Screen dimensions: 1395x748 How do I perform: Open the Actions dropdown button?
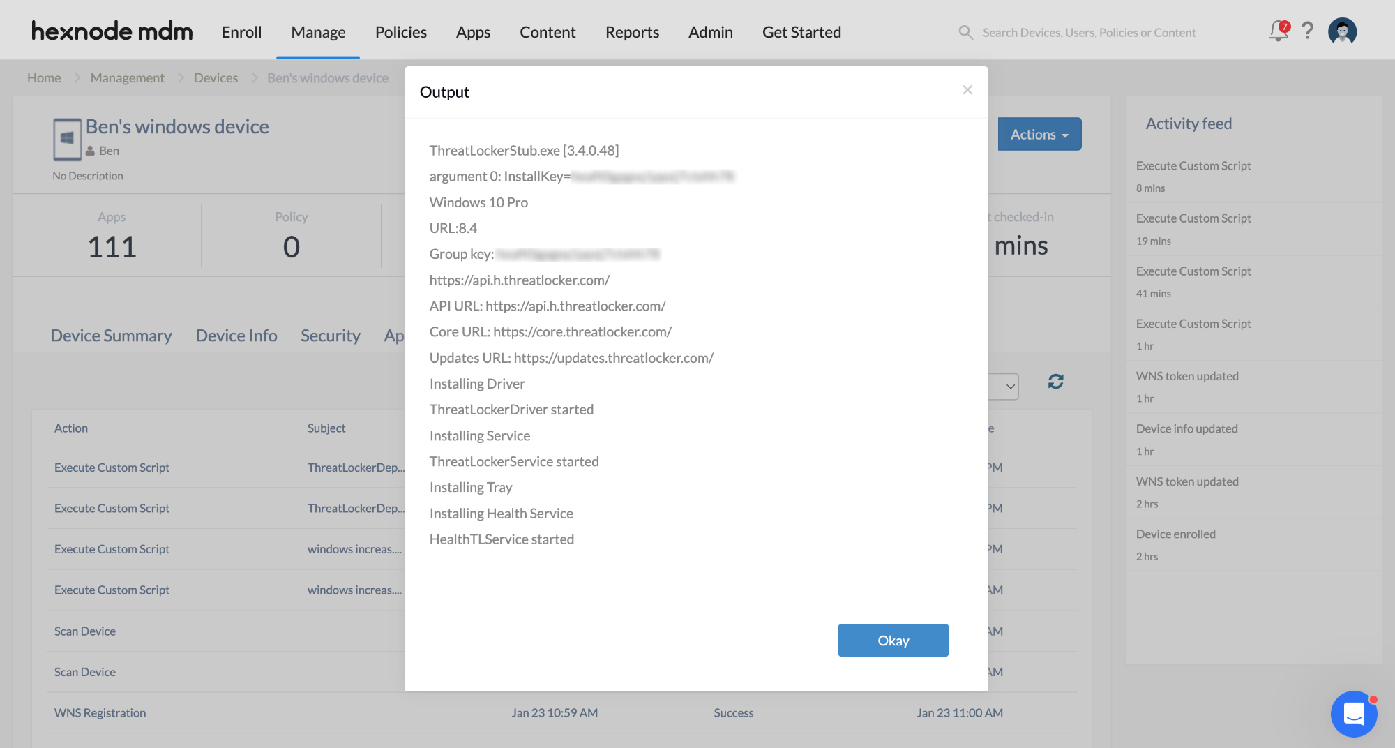(1039, 134)
